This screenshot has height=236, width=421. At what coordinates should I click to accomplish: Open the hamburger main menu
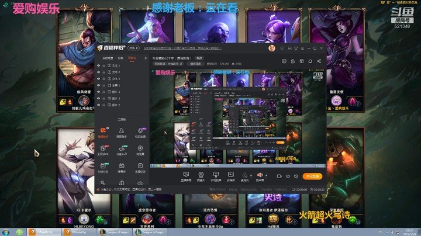tap(302, 48)
